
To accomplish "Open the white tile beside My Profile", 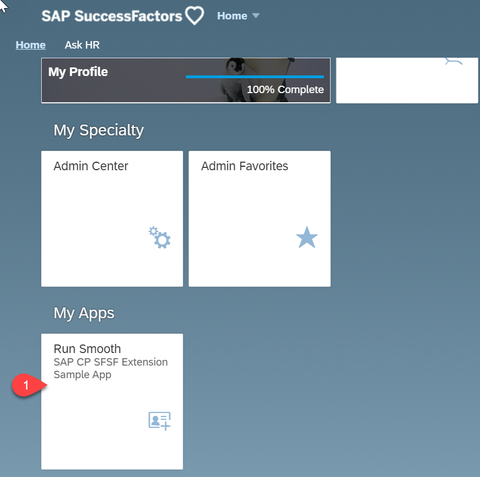I will 407,81.
